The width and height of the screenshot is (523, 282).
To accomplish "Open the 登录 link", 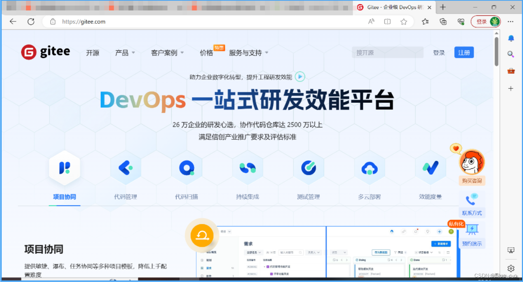I will (439, 52).
